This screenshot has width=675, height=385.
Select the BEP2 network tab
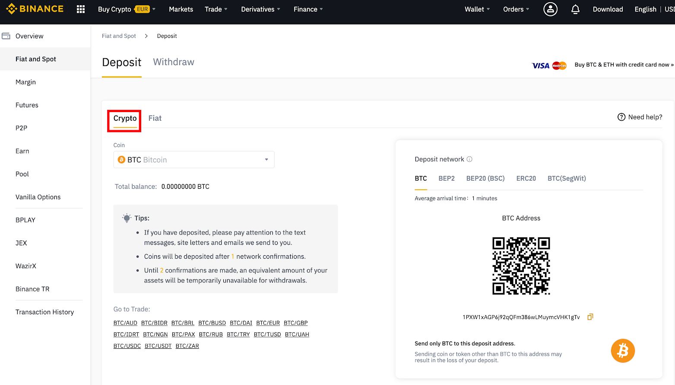tap(447, 178)
